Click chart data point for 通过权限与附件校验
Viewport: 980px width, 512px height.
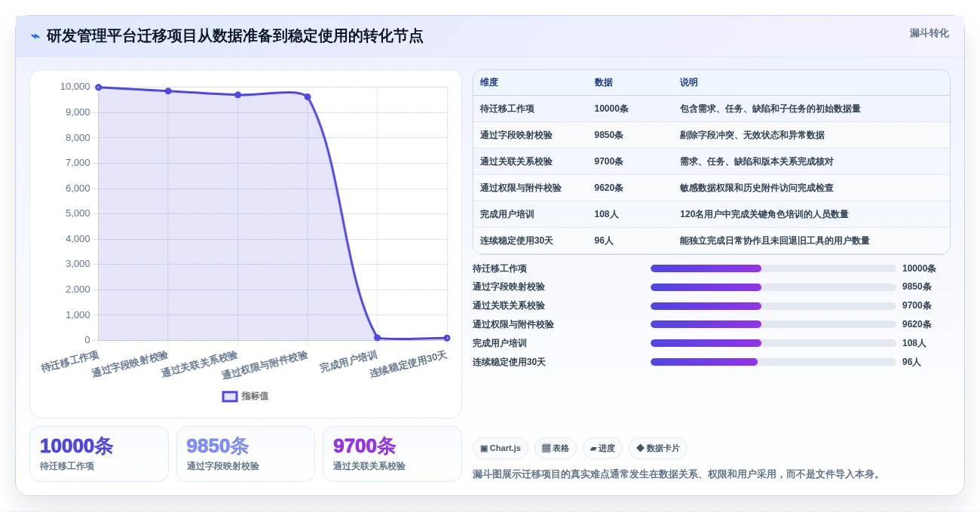(x=308, y=97)
